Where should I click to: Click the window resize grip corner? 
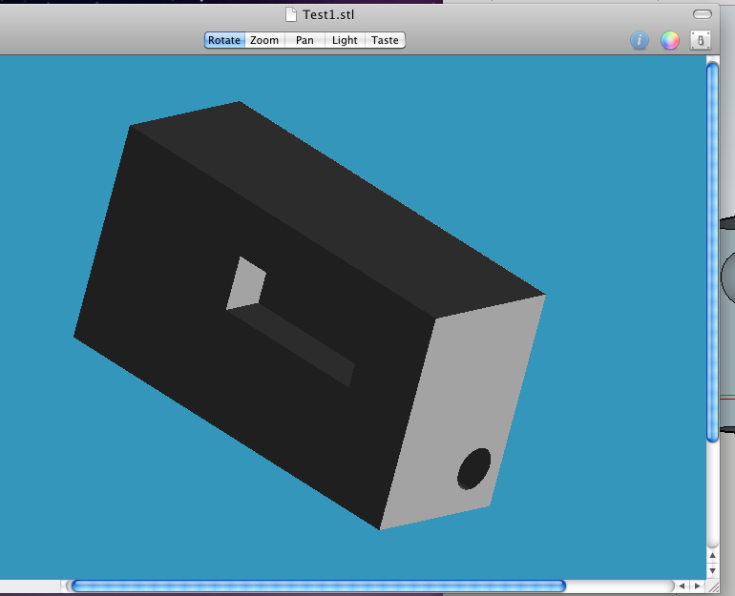[x=713, y=586]
